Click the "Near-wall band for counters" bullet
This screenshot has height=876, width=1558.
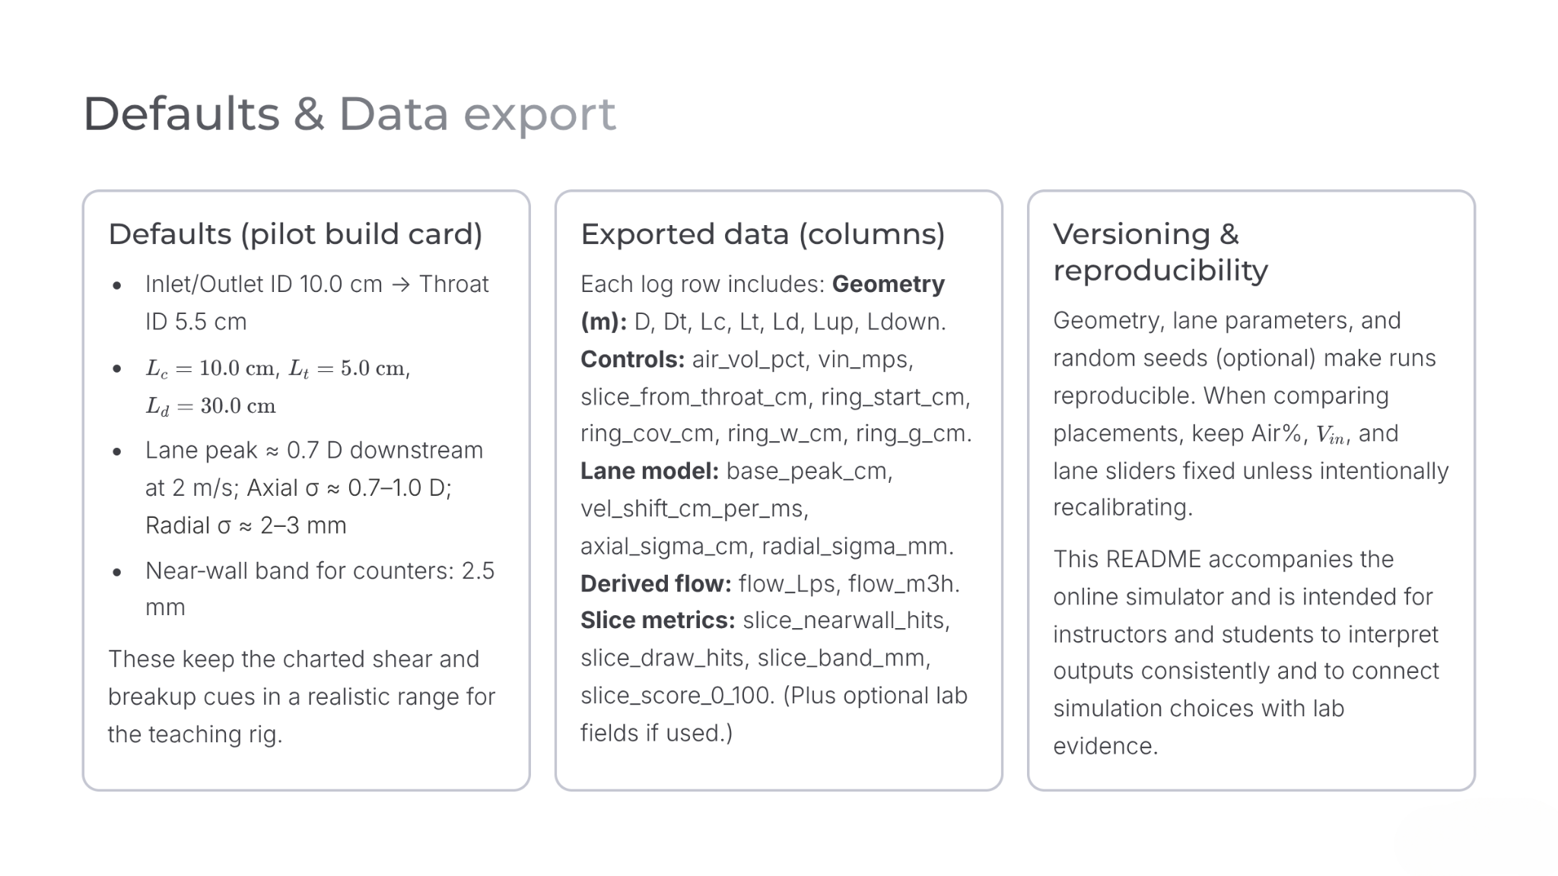coord(320,589)
